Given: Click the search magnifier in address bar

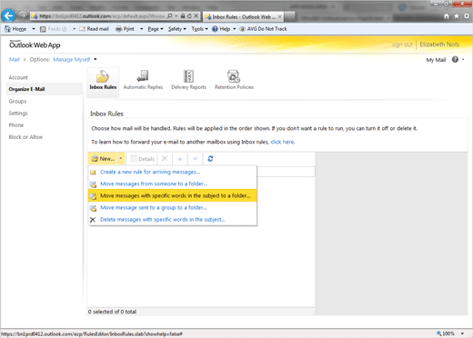Looking at the screenshot, I should pos(170,15).
